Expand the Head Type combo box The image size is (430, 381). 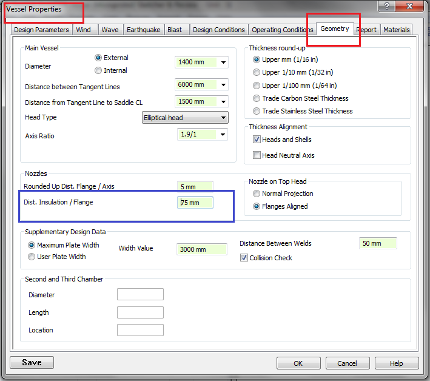coord(185,118)
